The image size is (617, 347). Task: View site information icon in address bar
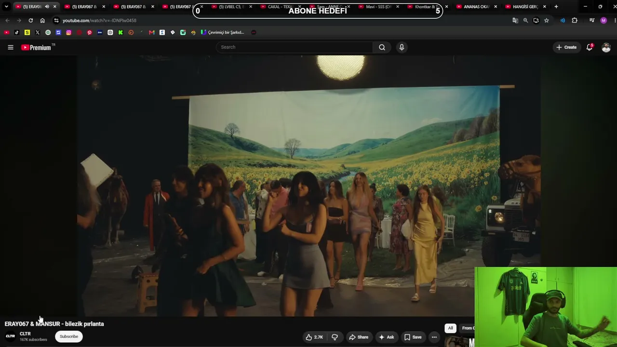tap(56, 20)
